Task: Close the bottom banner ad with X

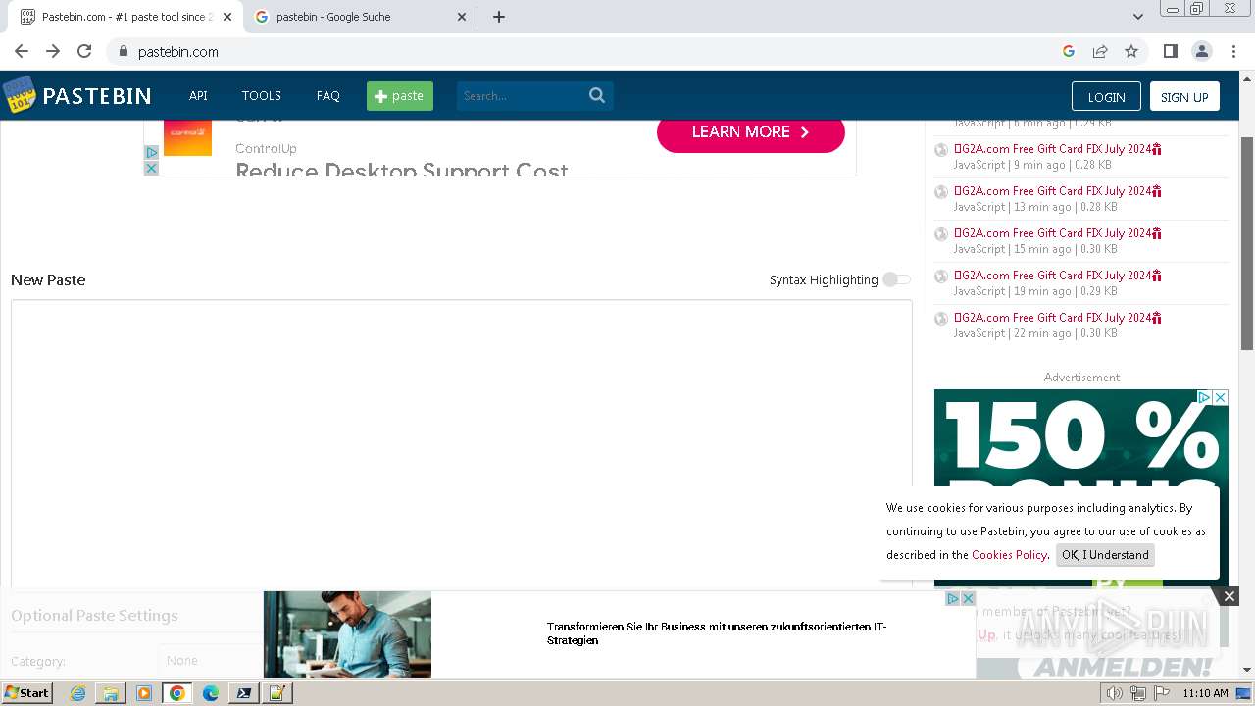Action: (x=968, y=598)
